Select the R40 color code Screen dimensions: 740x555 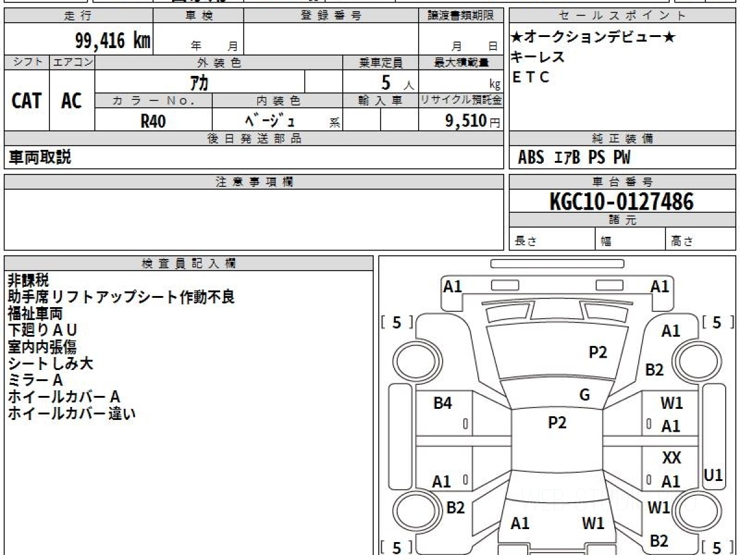click(x=154, y=121)
